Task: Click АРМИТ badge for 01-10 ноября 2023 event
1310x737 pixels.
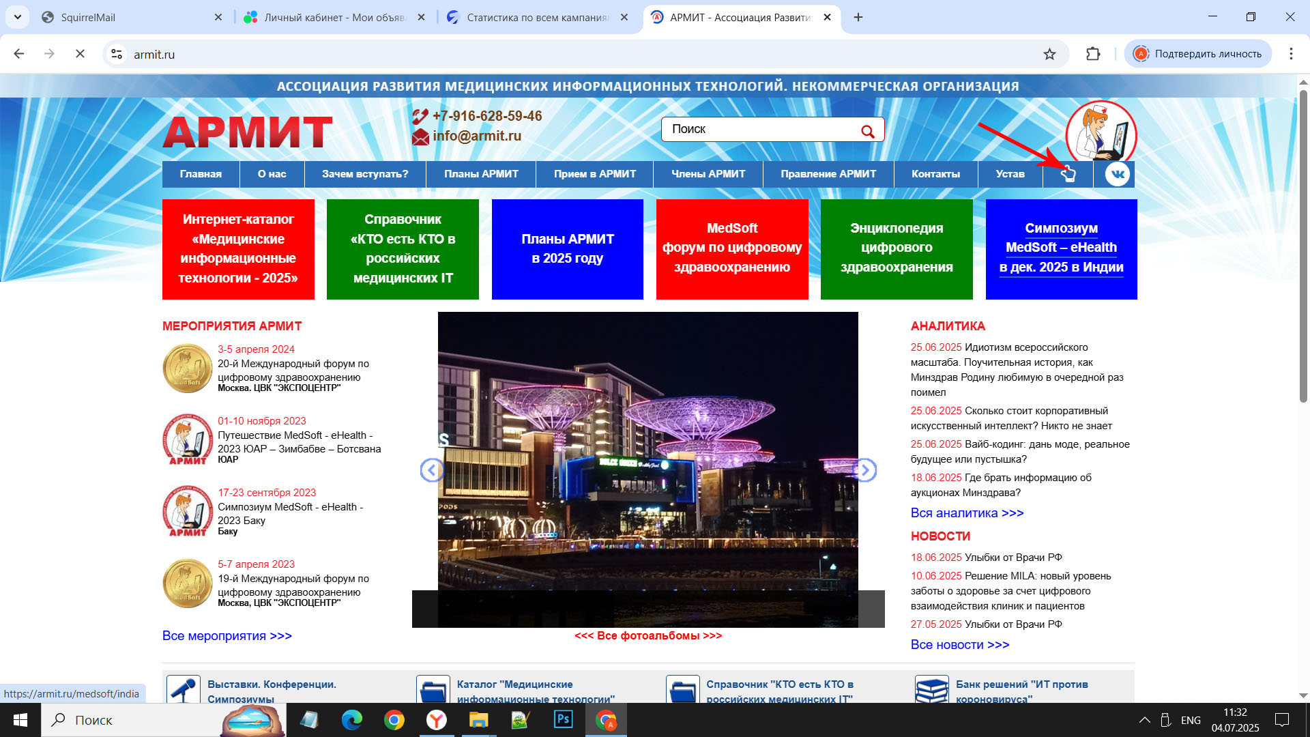Action: click(x=188, y=439)
